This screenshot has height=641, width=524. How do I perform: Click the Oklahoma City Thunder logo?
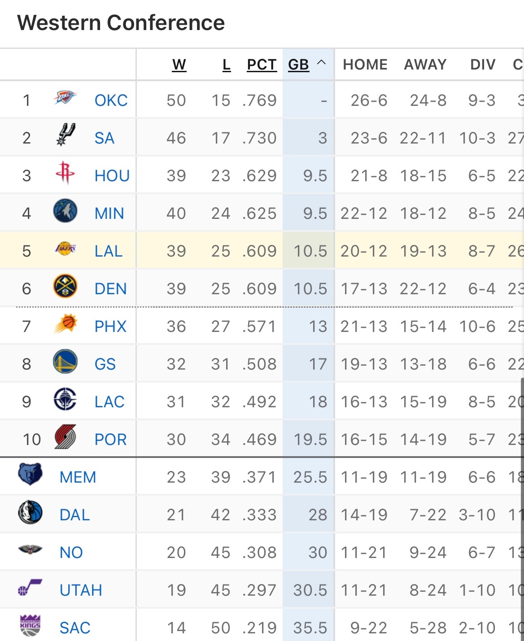(65, 98)
